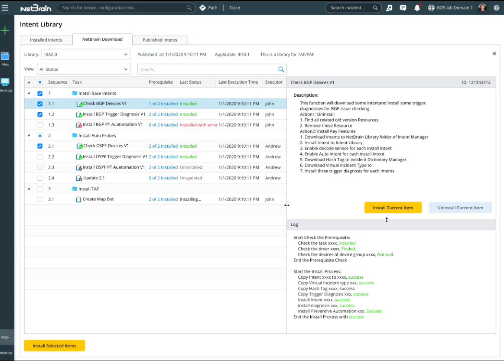Image resolution: width=504 pixels, height=361 pixels.
Task: Click the device search magnifier icon
Action: tap(189, 8)
